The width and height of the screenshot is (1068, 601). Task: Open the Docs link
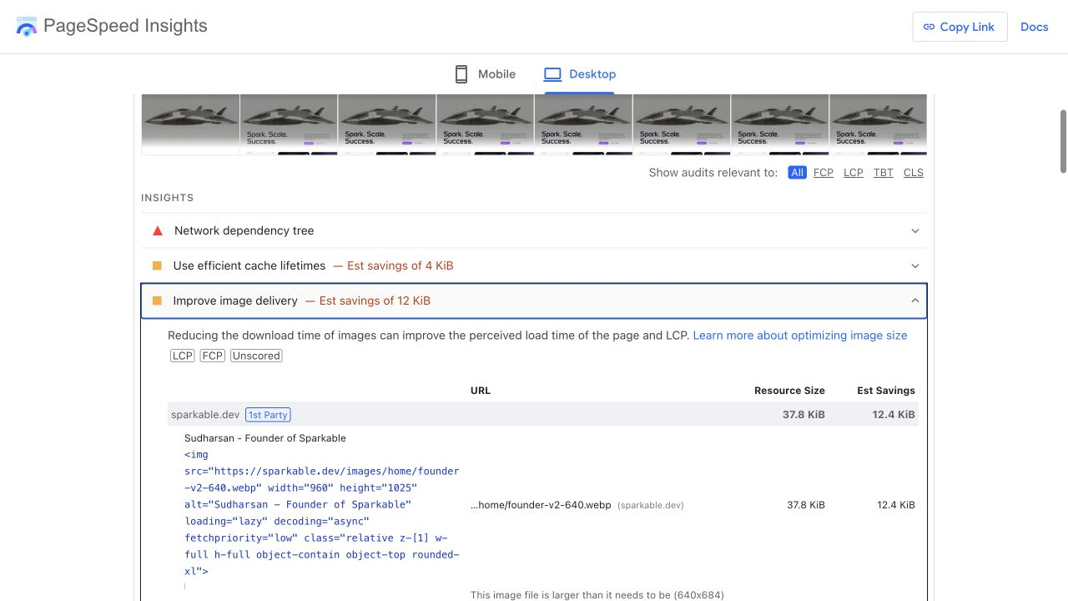1034,27
